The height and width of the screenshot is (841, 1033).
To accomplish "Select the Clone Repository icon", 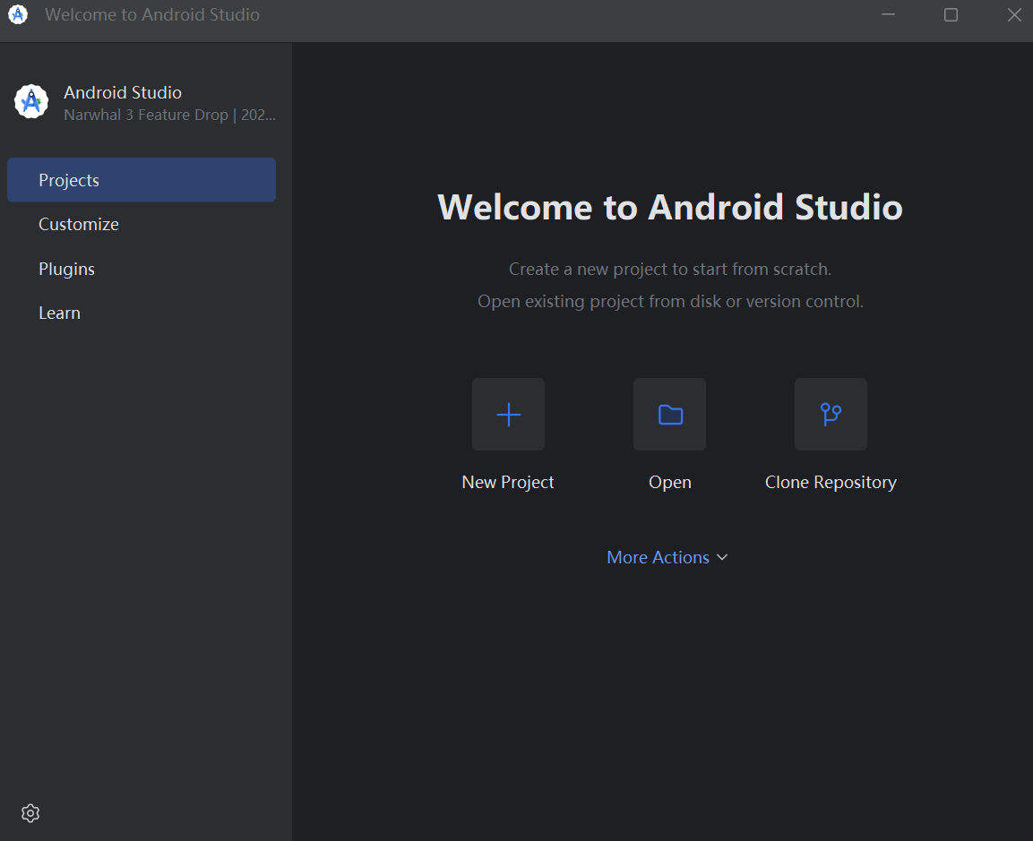I will (x=831, y=414).
